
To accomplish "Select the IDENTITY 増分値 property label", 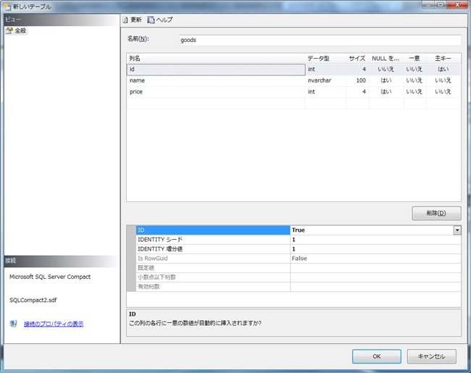I will [213, 249].
